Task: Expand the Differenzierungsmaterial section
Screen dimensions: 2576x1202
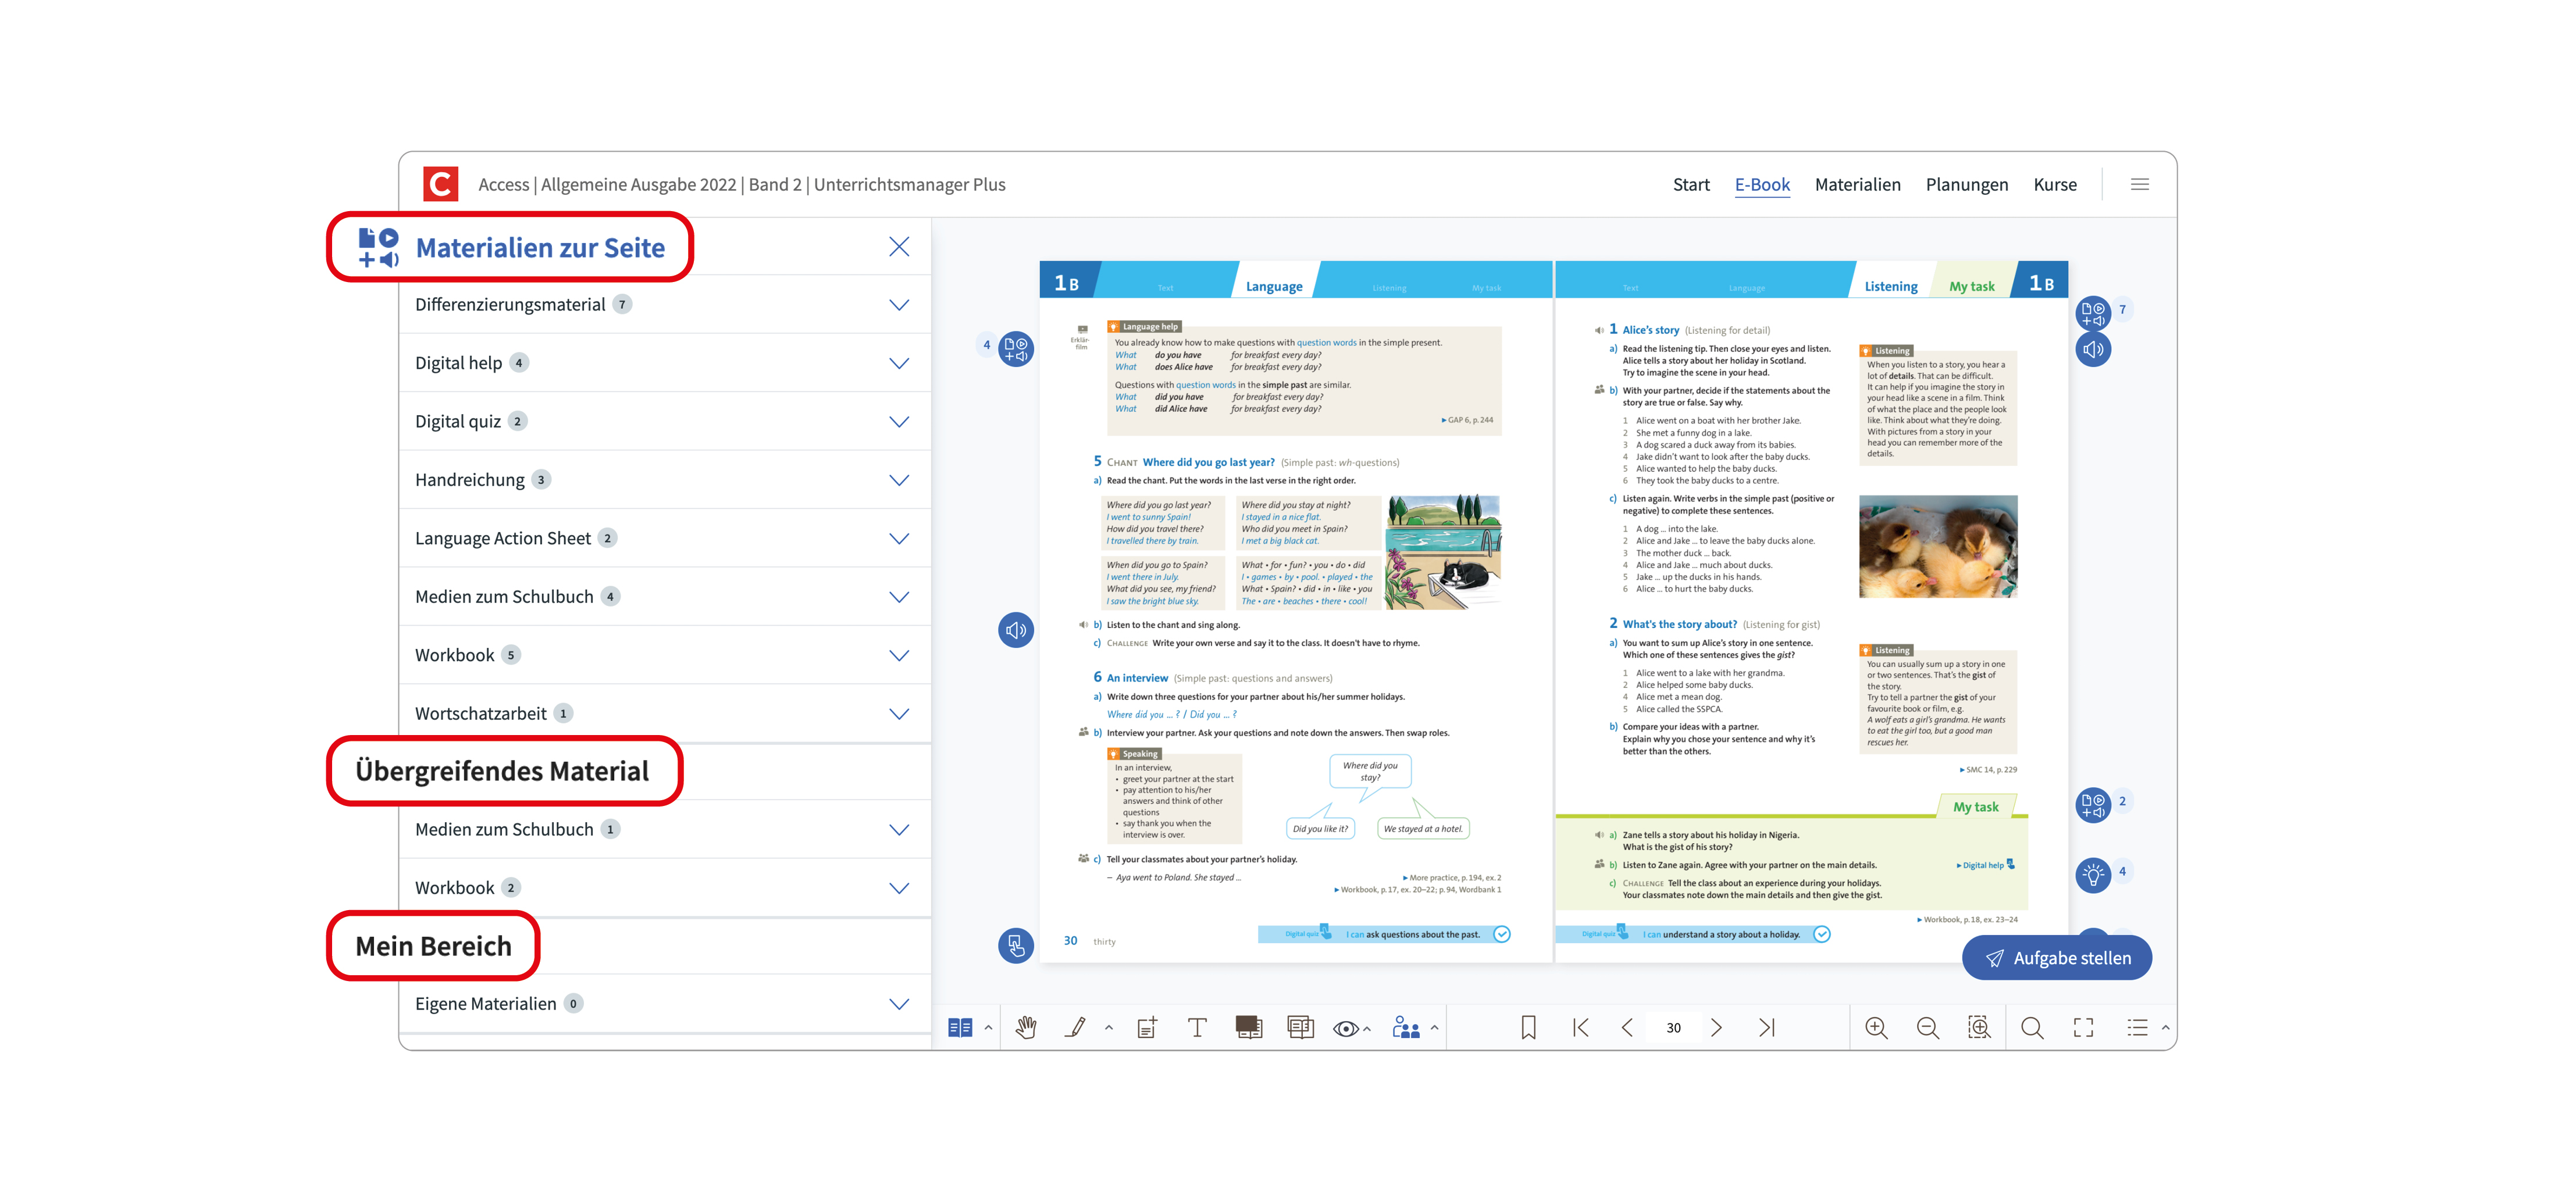Action: (898, 305)
